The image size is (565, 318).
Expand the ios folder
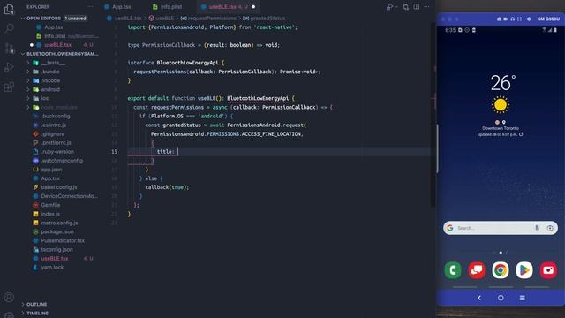28,98
